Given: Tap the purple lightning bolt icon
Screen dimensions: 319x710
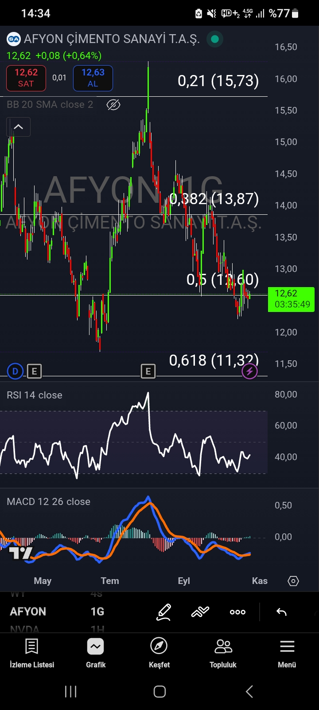Looking at the screenshot, I should [249, 371].
